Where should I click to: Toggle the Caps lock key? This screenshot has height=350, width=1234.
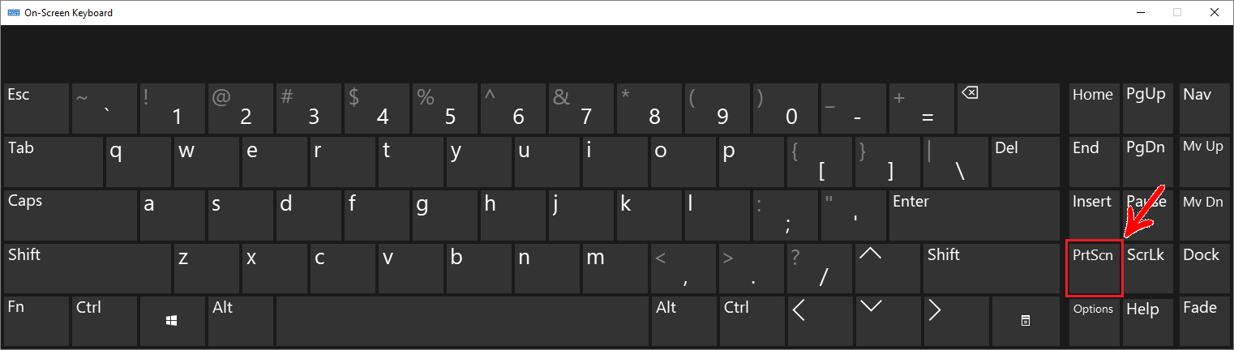pyautogui.click(x=70, y=215)
